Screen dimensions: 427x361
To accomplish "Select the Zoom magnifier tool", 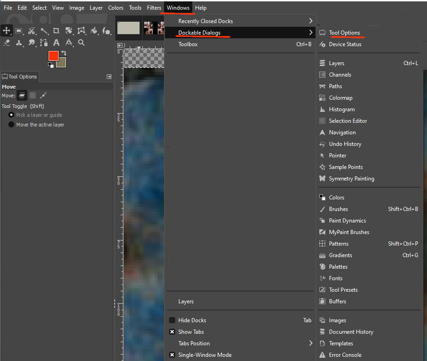I will pos(81,43).
